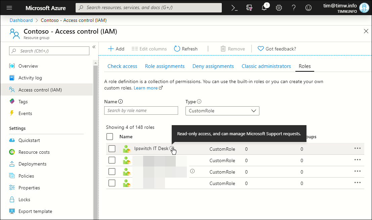Viewport: 372px width, 220px height.
Task: Check the last custom role row checkbox
Action: (112, 183)
